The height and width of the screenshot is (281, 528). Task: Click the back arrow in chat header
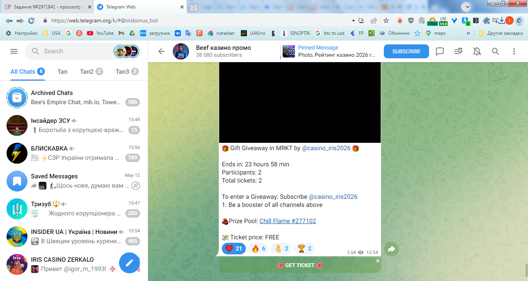click(x=161, y=51)
